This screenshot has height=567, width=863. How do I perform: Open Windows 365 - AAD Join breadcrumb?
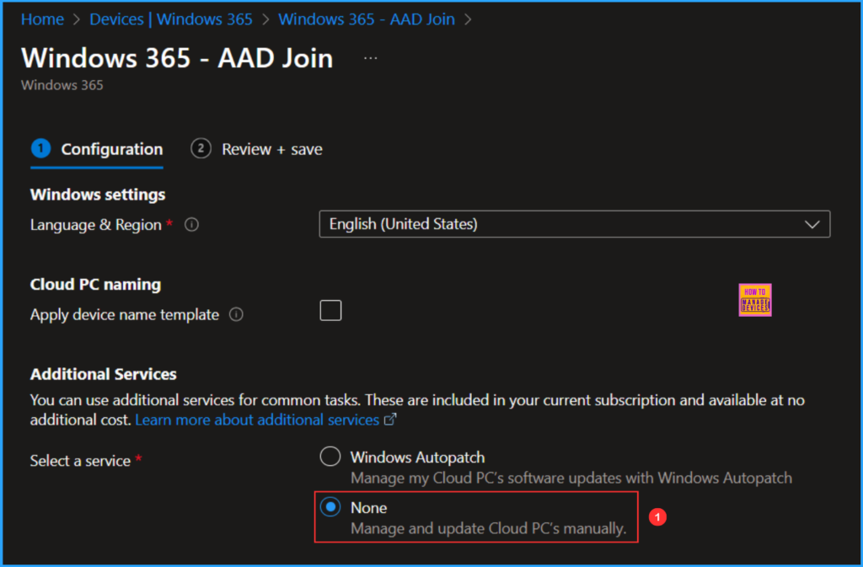coord(367,19)
